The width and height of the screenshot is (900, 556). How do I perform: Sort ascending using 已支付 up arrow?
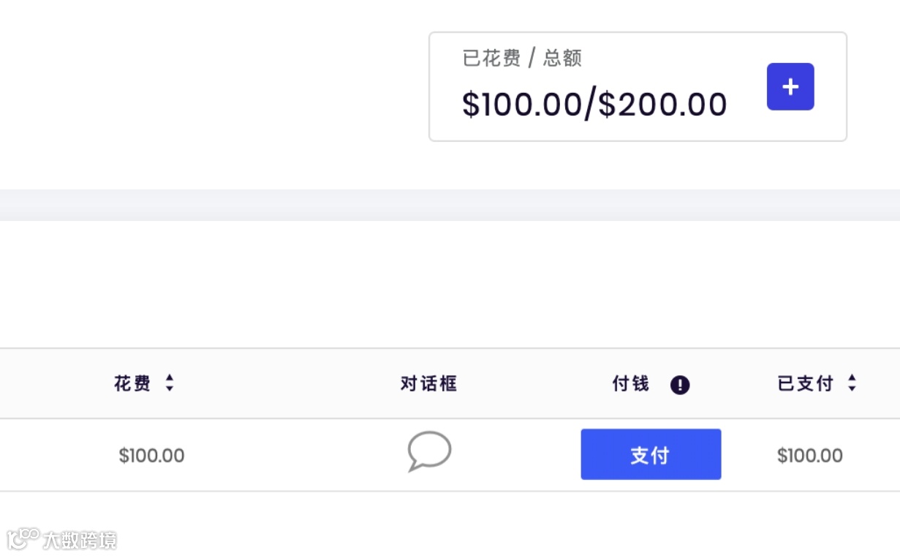pos(852,377)
